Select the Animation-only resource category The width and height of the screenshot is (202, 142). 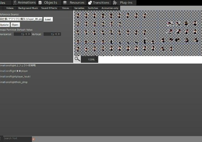coord(110,8)
